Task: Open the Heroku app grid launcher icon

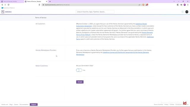Action: [183, 12]
